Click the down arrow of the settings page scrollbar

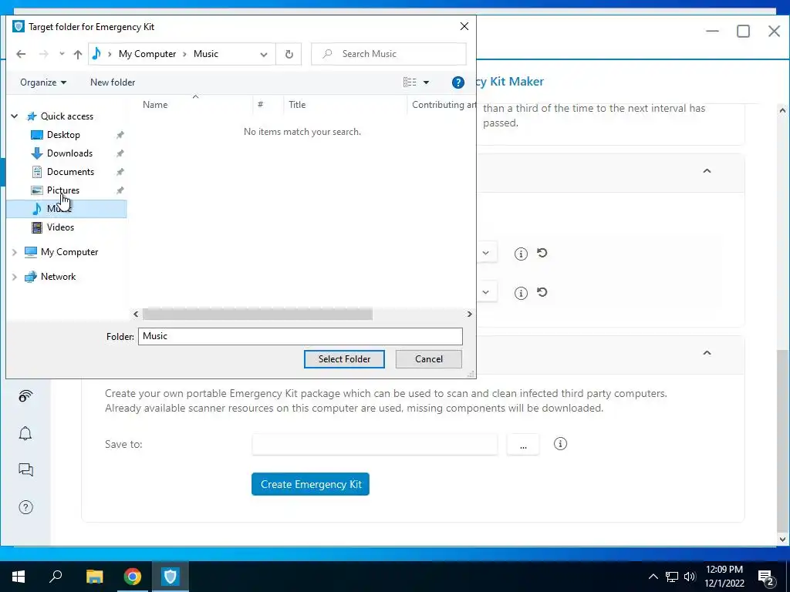782,539
